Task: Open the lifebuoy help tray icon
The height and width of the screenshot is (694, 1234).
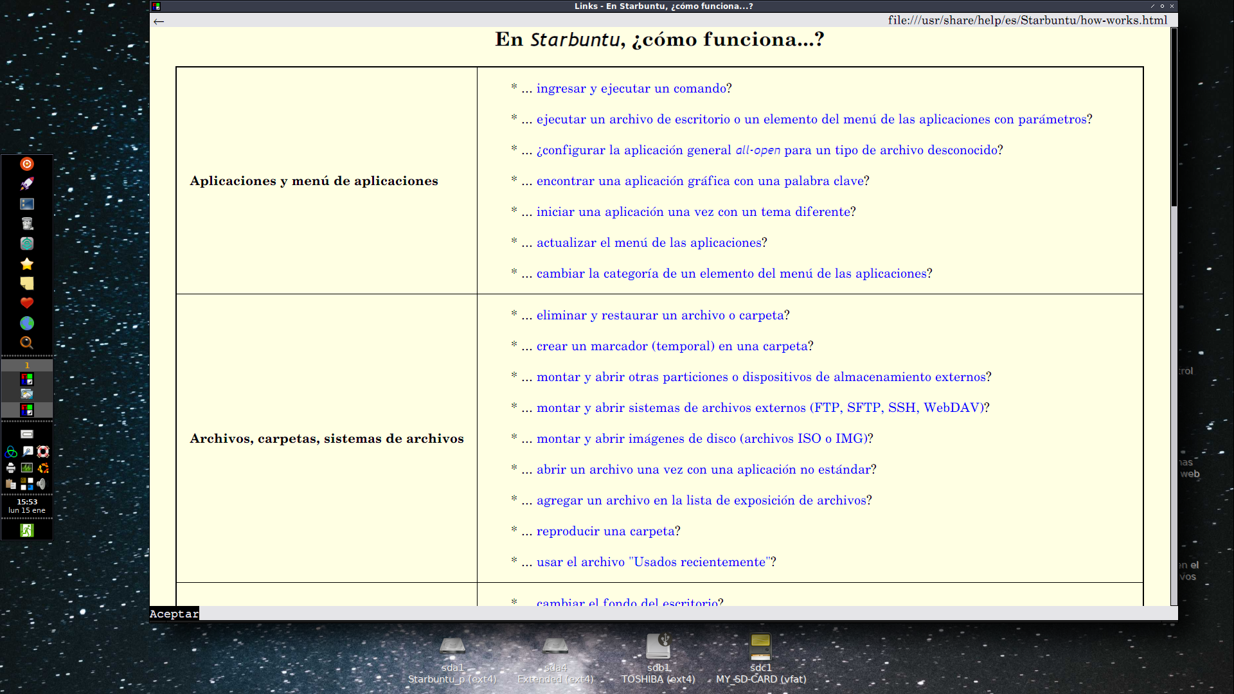Action: coord(43,452)
